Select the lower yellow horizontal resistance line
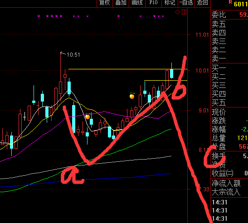Image resolution: width=248 pixels, height=223 pixels. coord(165,81)
